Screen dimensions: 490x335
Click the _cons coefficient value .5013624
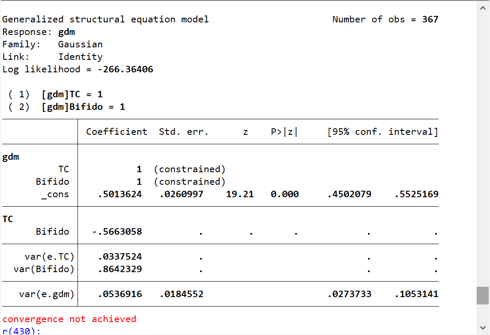coord(120,194)
